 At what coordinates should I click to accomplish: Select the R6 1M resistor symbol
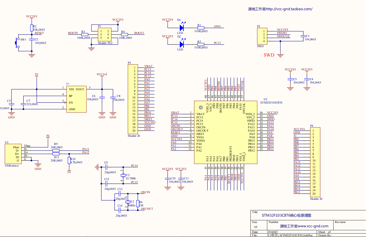138,204
